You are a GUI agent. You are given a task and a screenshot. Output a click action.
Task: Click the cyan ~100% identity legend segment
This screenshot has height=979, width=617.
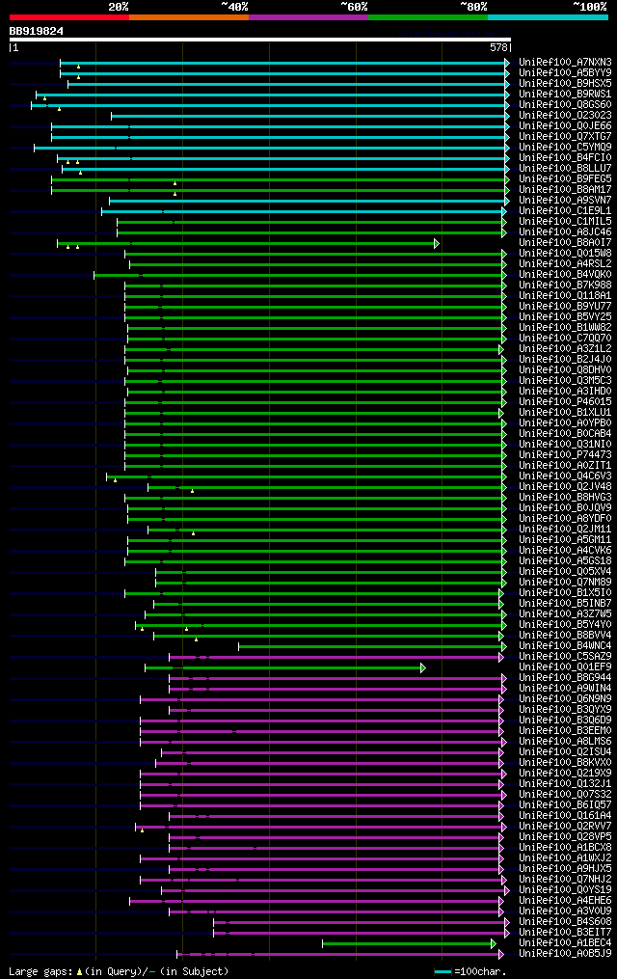click(548, 17)
